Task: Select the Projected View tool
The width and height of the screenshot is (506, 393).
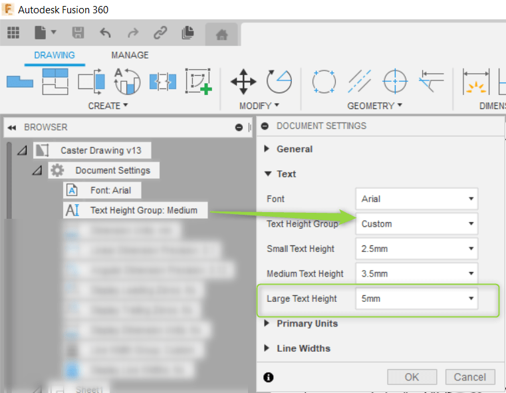Action: click(55, 82)
